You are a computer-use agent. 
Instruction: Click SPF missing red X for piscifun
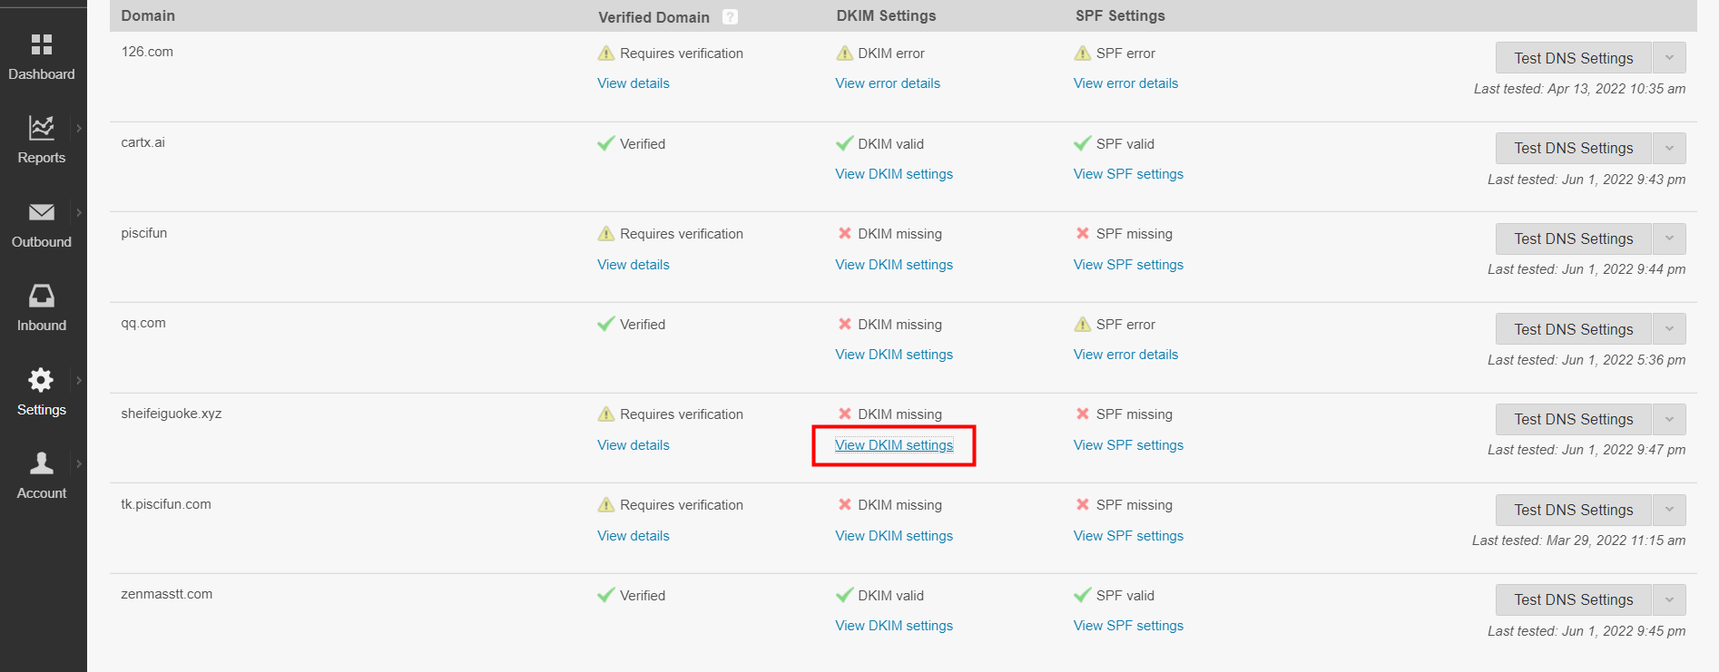point(1083,233)
